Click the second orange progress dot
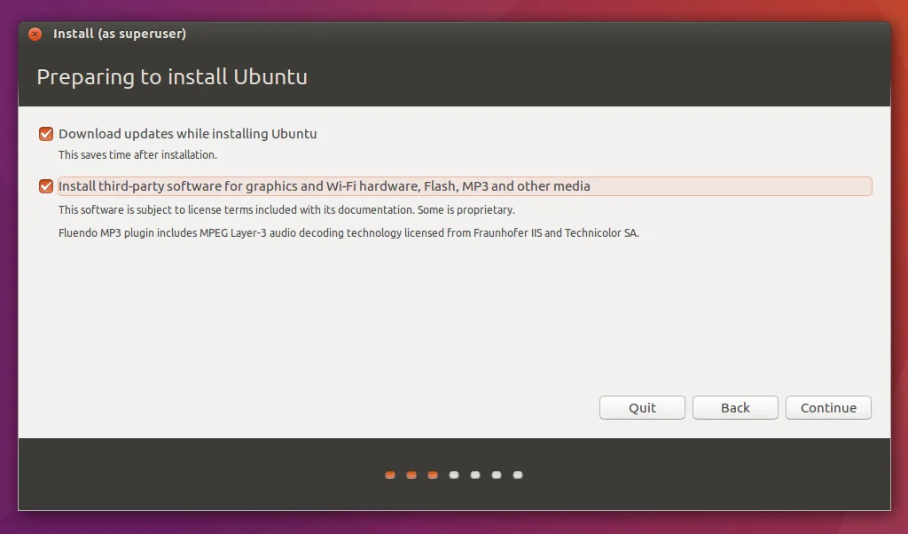908x534 pixels. click(411, 475)
